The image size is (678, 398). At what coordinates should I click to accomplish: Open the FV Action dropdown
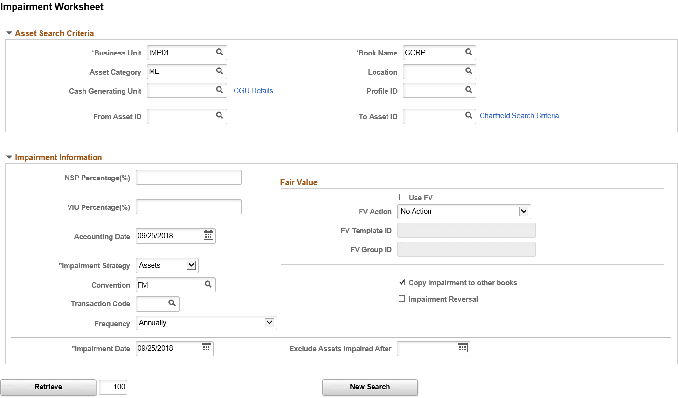[x=524, y=211]
